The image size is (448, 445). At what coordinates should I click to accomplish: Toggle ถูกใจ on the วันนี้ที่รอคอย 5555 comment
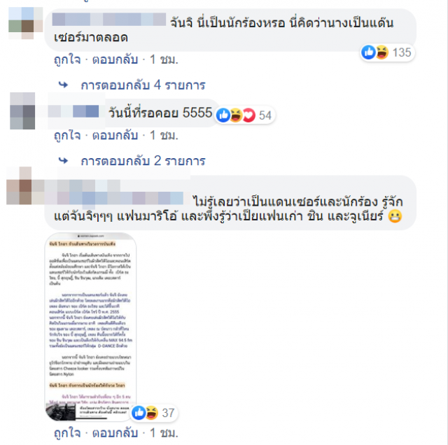click(67, 135)
